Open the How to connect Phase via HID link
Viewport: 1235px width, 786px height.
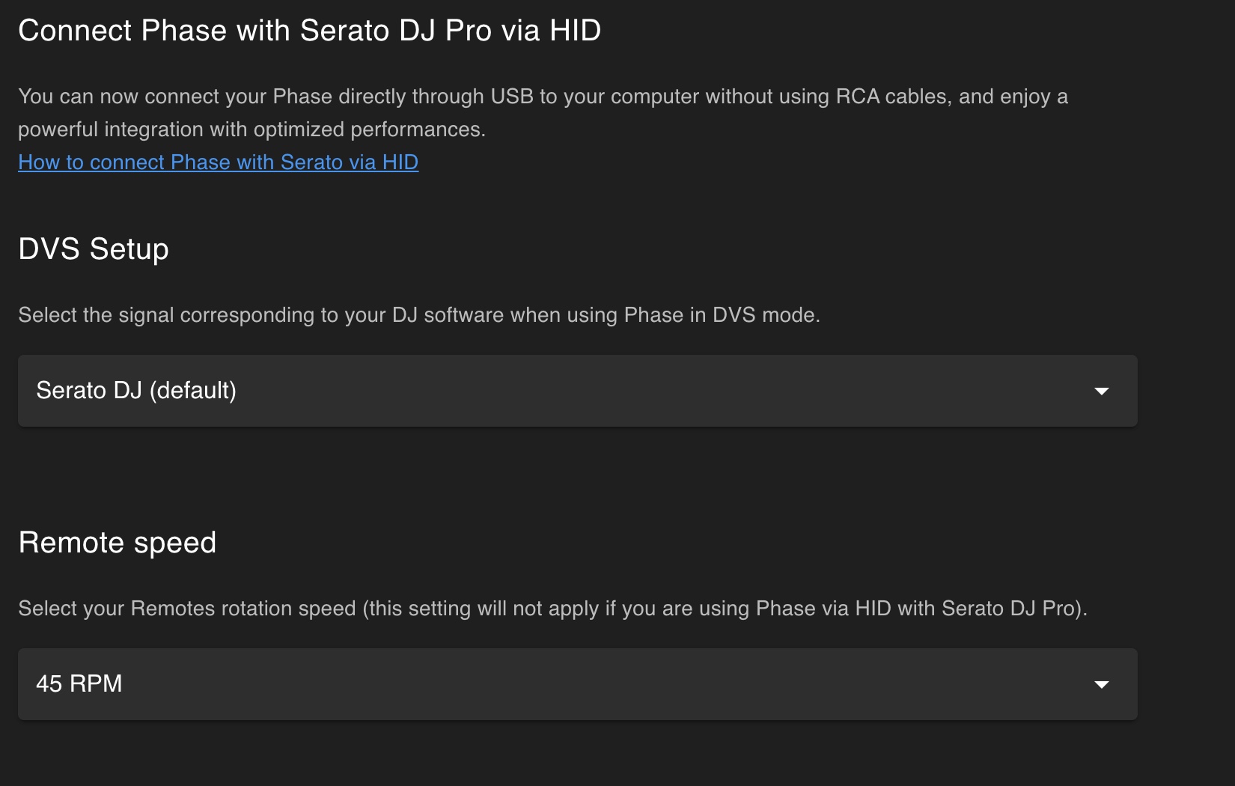pos(218,162)
